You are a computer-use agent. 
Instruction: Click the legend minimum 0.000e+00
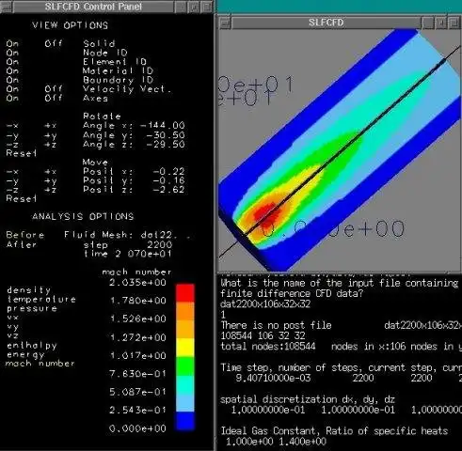coord(137,428)
